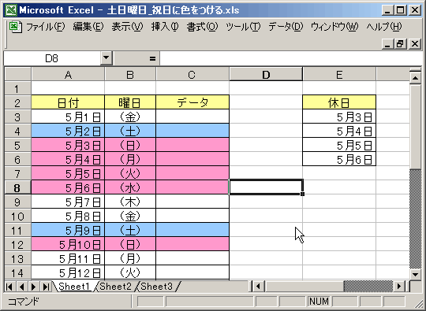This screenshot has height=311, width=426.
Task: Select column E header
Action: click(339, 75)
